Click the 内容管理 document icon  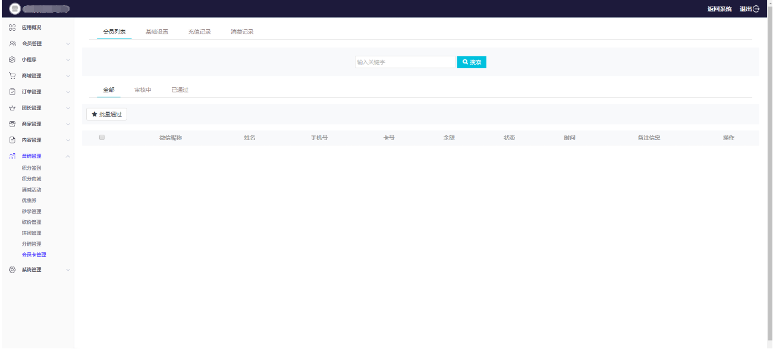(12, 140)
